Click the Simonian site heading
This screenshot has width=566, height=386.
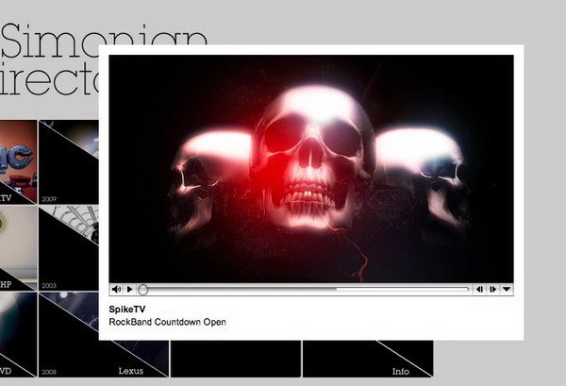click(105, 41)
